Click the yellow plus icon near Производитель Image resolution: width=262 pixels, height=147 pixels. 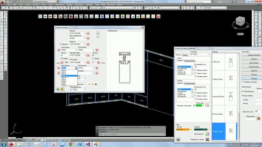[x=89, y=84]
